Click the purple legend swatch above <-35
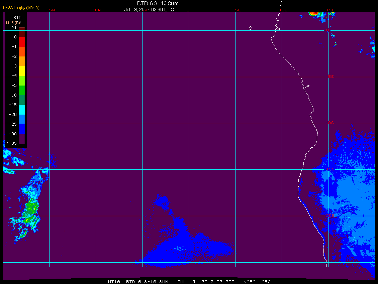378x284 pixels. pyautogui.click(x=22, y=139)
